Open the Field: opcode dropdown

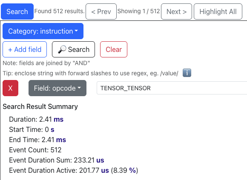point(57,88)
